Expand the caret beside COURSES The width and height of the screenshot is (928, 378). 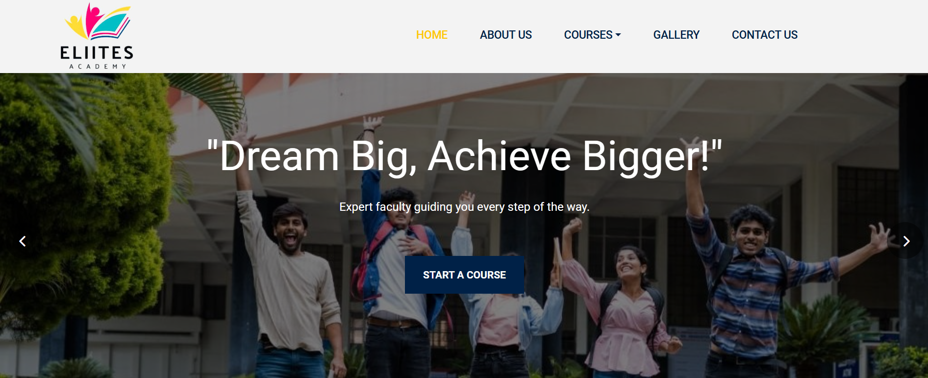(x=618, y=35)
